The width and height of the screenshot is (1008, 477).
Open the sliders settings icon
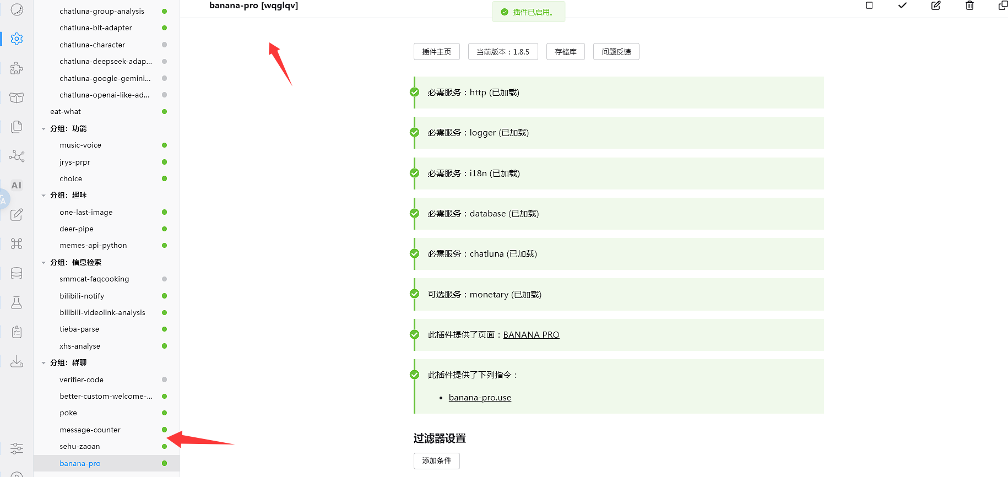tap(17, 448)
